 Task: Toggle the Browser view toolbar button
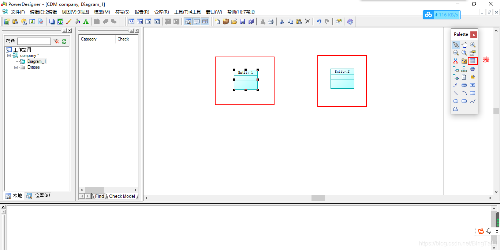188,22
